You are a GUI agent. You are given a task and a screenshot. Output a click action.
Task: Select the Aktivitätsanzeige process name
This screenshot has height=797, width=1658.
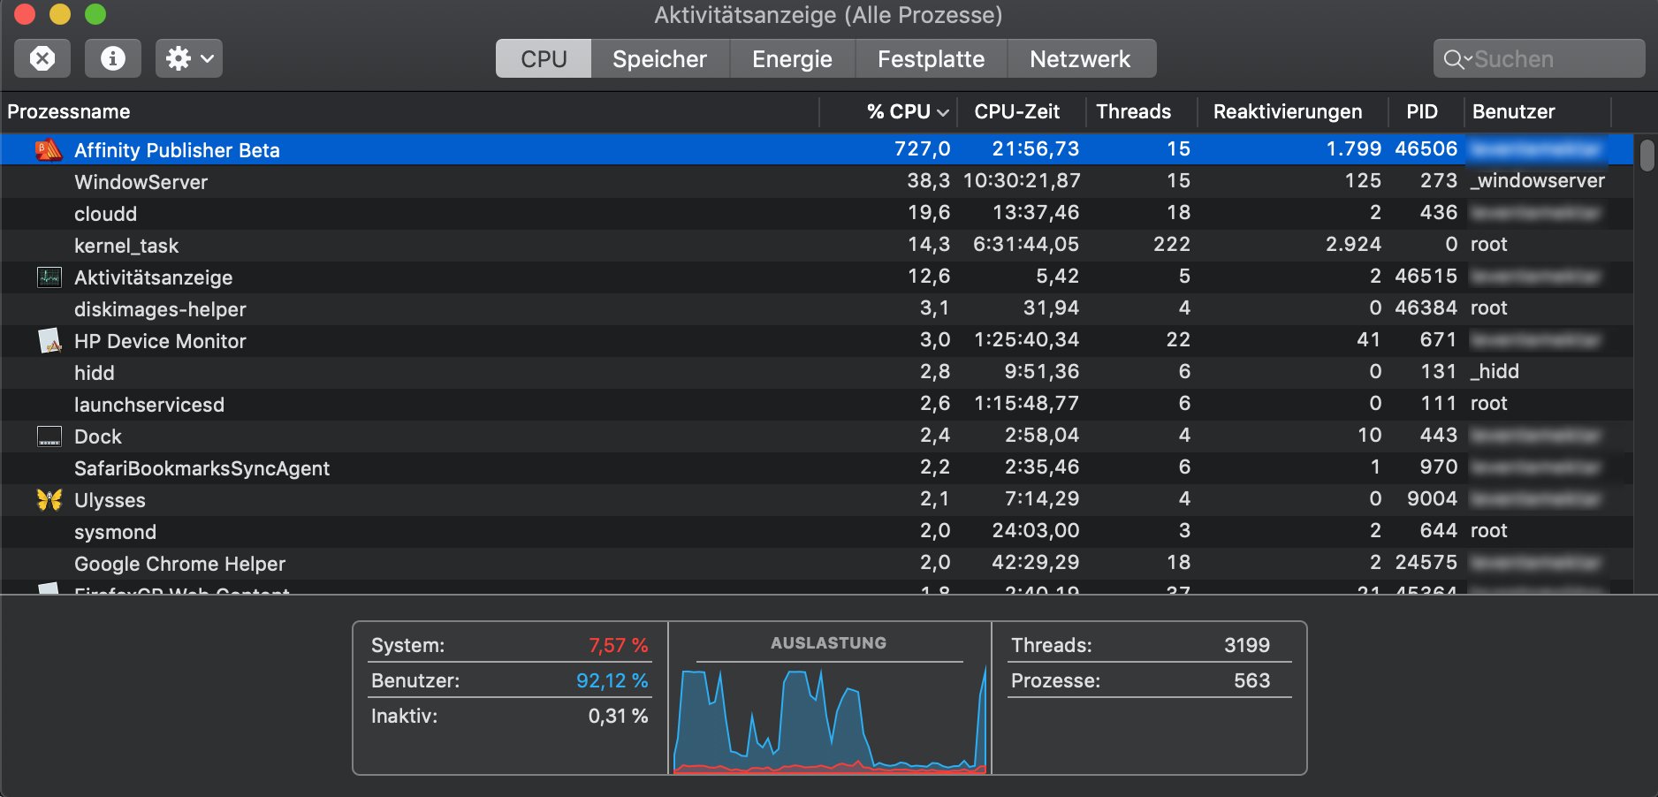click(154, 277)
